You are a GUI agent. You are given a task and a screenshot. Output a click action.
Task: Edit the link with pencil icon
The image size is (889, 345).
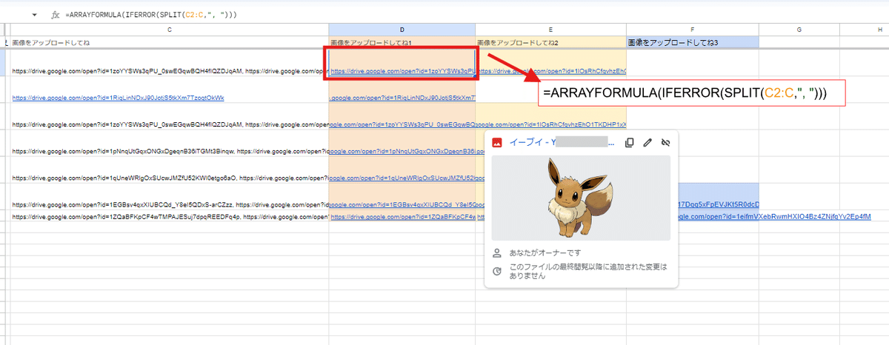pyautogui.click(x=647, y=142)
